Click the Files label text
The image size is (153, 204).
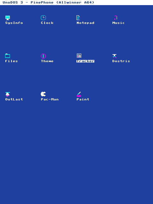click(x=11, y=61)
